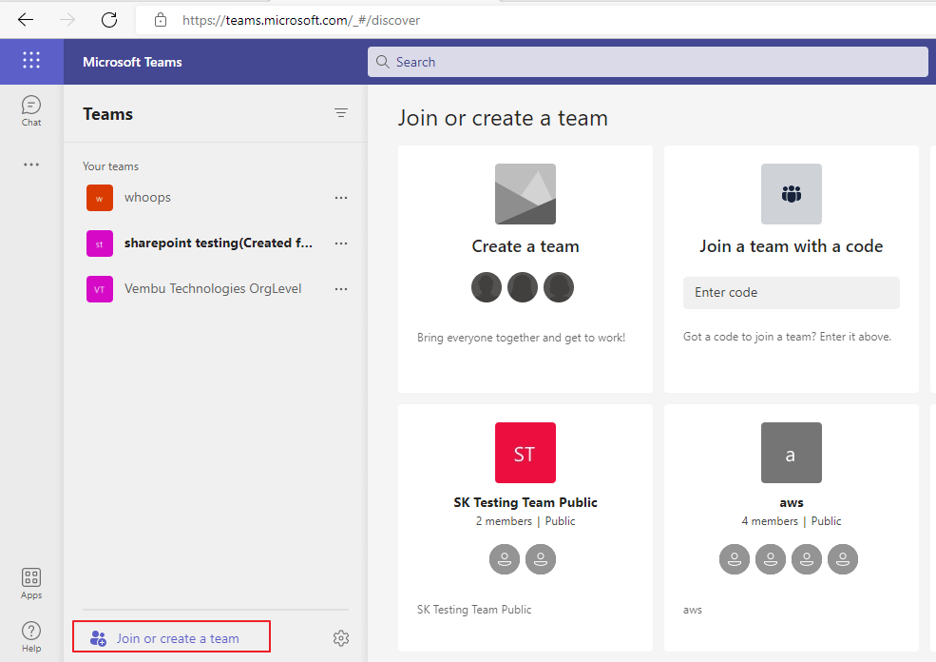Click the SK Testing Team Public name
Image resolution: width=936 pixels, height=662 pixels.
(525, 502)
